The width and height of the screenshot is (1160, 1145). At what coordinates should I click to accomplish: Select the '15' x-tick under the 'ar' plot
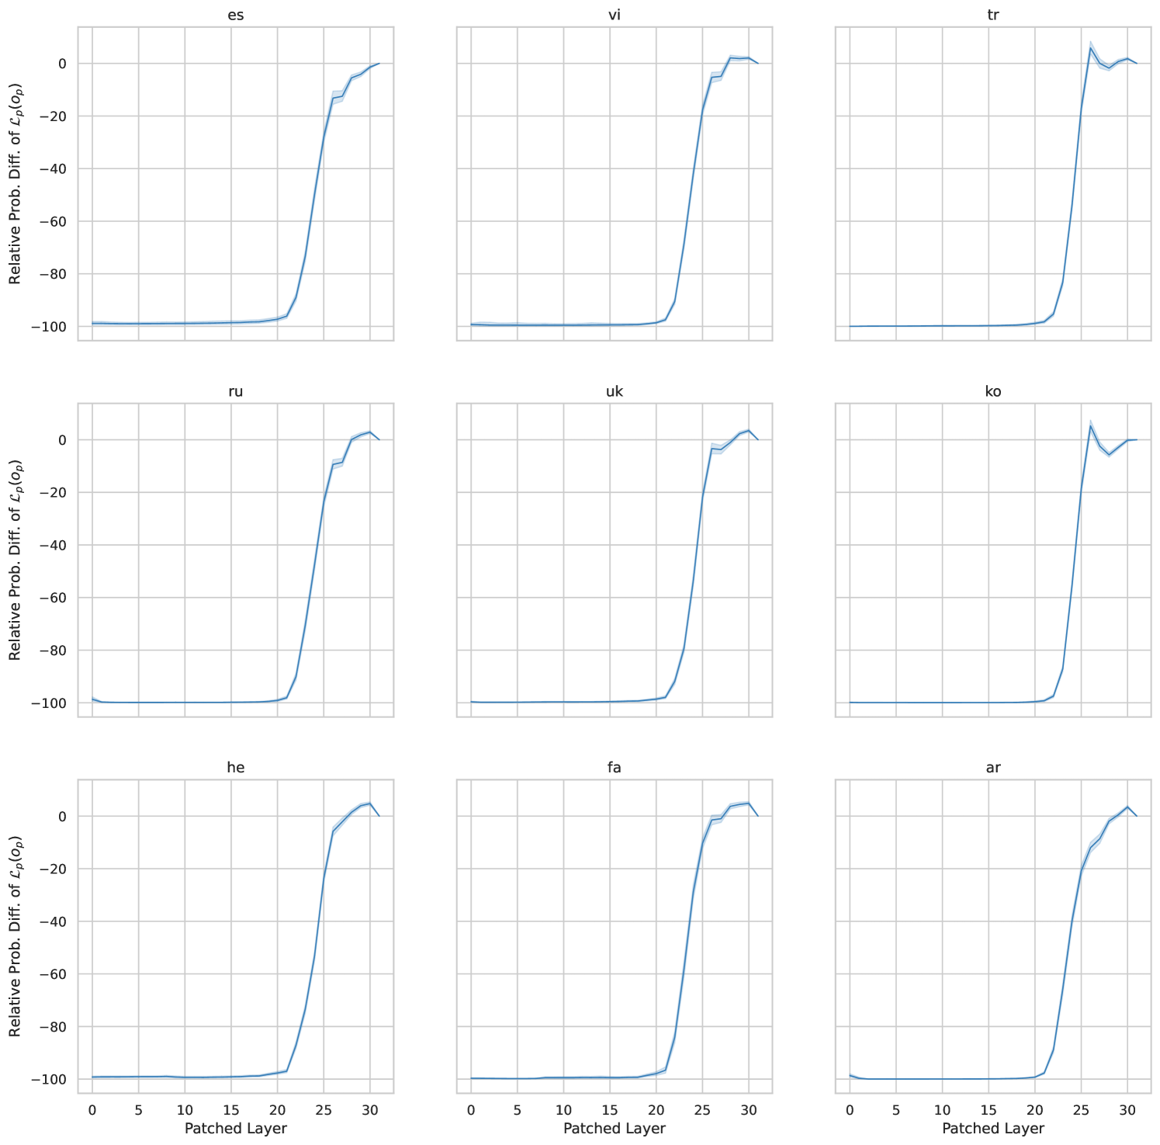point(989,1109)
